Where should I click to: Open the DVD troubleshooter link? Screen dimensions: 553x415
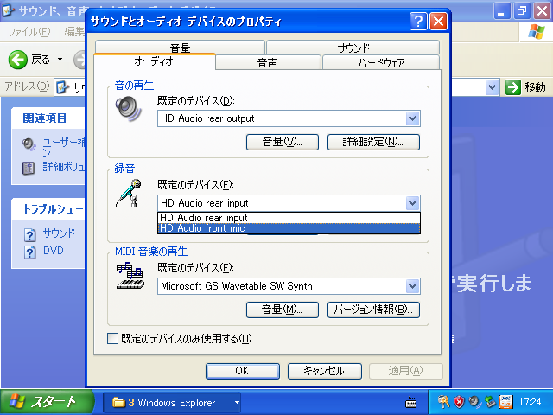click(x=54, y=251)
